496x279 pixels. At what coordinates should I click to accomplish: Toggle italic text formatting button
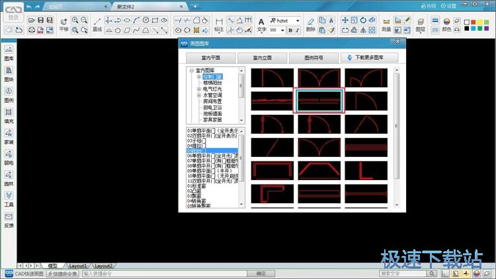299,30
